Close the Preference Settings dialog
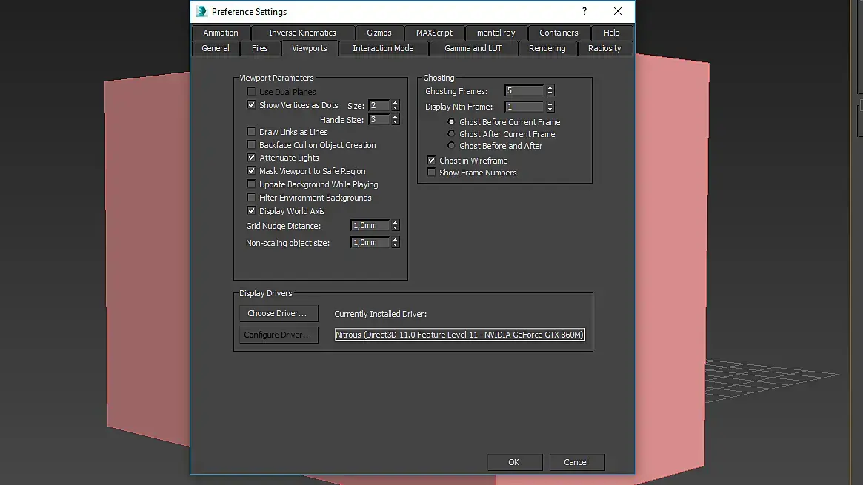Screen dimensions: 863x485 (618, 12)
